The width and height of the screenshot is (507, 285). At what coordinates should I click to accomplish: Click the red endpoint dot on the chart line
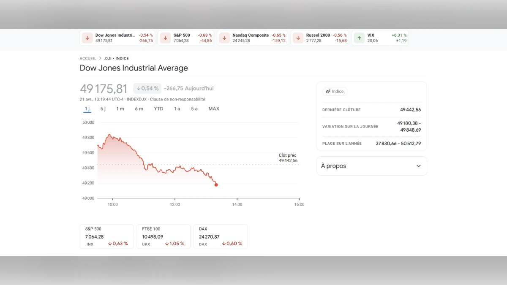click(216, 185)
